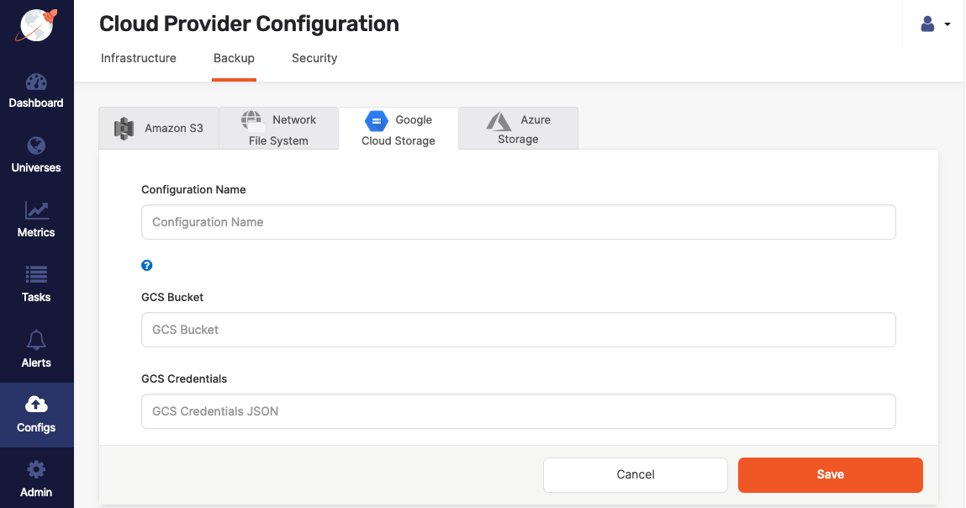Select the Network File System tab
Viewport: 966px width, 508px height.
point(278,130)
